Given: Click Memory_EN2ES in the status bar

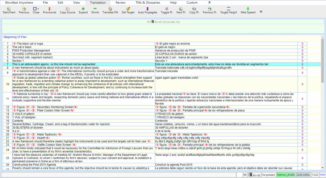Looking at the screenshot, I should [286, 175].
